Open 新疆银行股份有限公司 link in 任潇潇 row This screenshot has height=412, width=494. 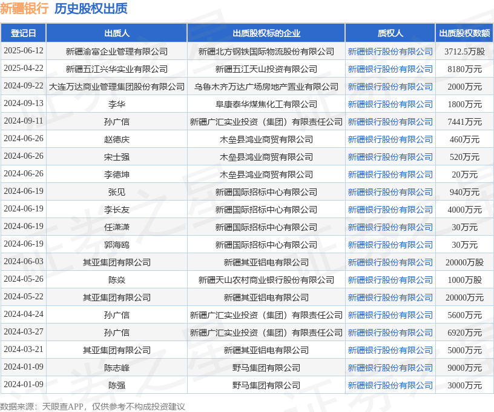(390, 227)
